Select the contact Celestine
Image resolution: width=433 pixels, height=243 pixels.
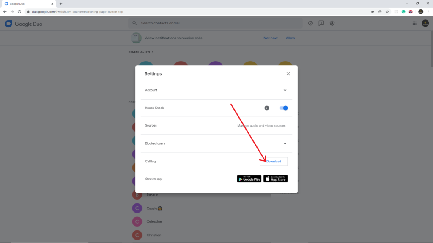tap(154, 221)
